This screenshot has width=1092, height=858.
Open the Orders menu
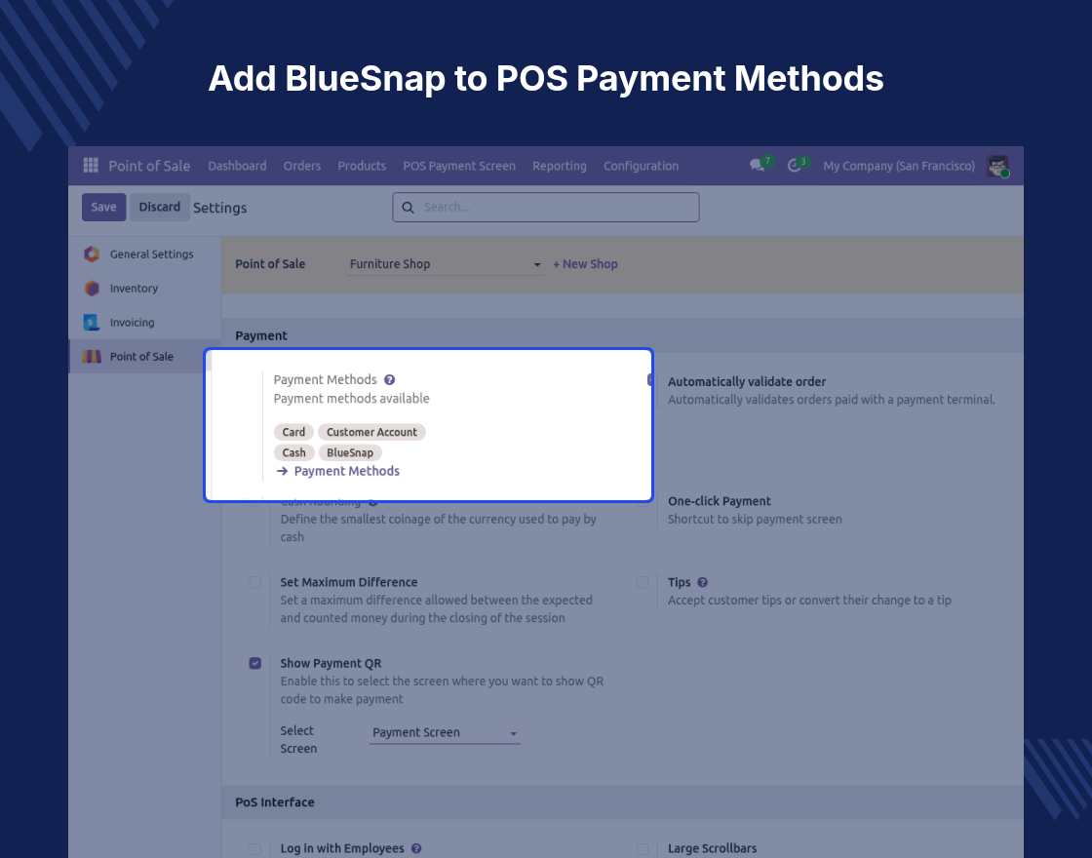(301, 166)
